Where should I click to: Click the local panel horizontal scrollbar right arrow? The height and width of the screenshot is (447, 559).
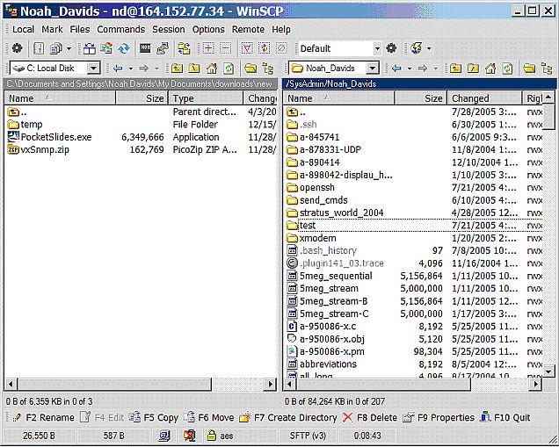pos(271,384)
